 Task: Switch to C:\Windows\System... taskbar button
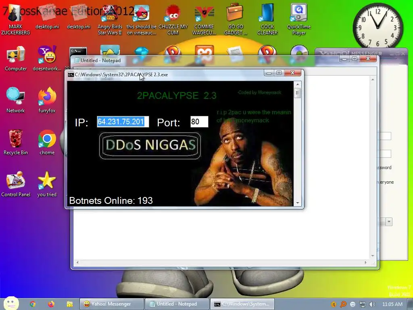242,304
